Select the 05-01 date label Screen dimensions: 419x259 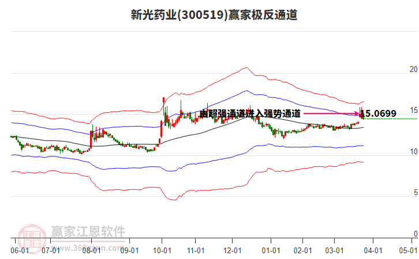pos(408,251)
